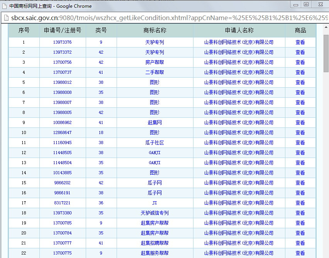This screenshot has height=258, width=329.
Task: Open application number 13700777
Action: pyautogui.click(x=62, y=243)
